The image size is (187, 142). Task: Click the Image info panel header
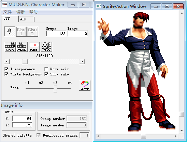47,105
